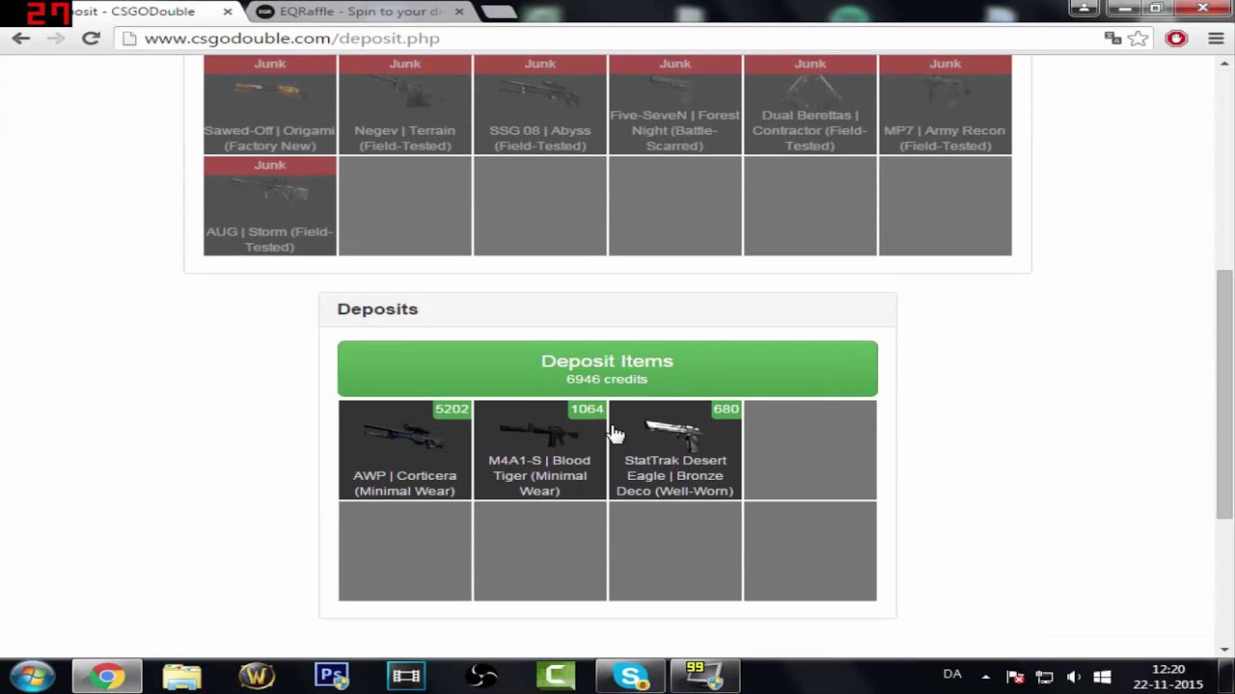Open Skype from the taskbar
Screen dimensions: 1235x694
[631, 677]
